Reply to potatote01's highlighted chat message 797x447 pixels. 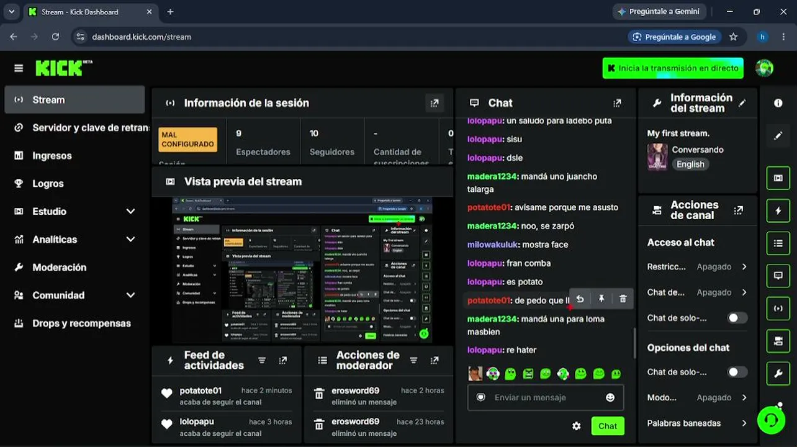click(x=580, y=299)
